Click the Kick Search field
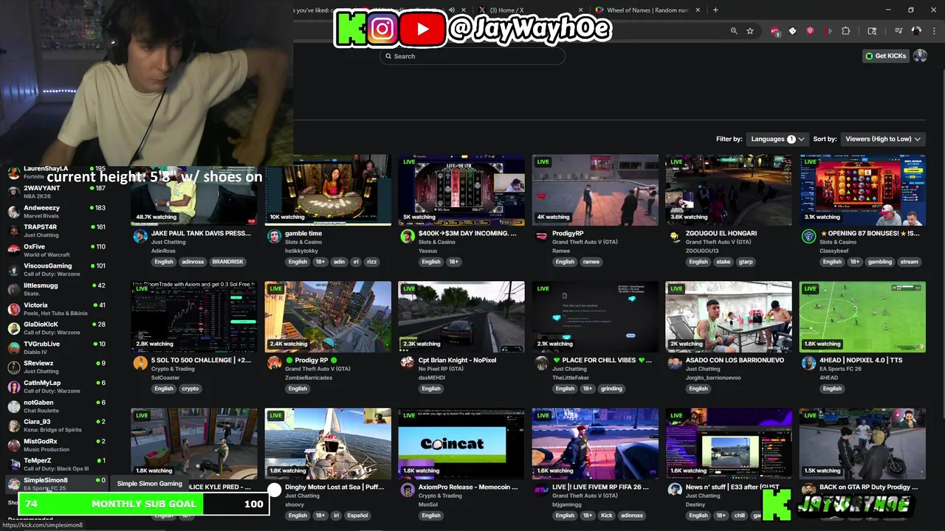Screen dimensions: 945x531 click(472, 56)
